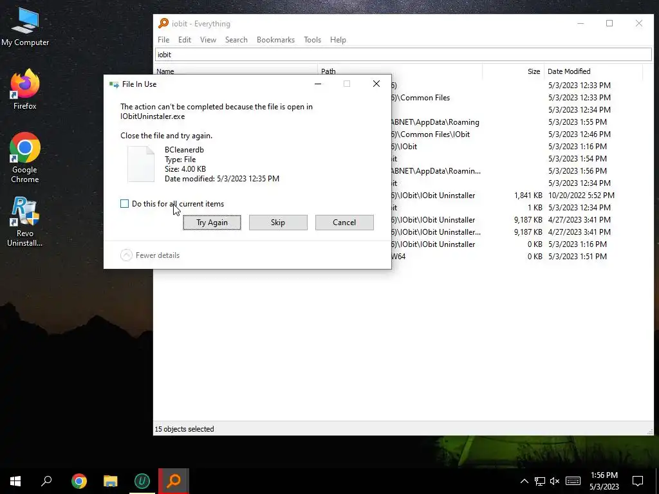Open the taskbar clock and date
Image resolution: width=659 pixels, height=494 pixels.
(604, 481)
